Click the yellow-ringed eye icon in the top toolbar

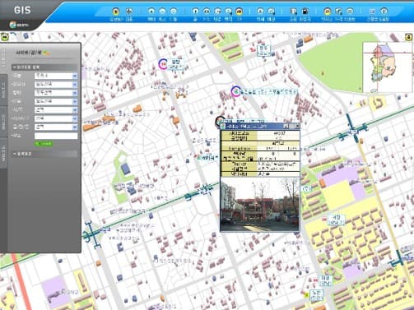click(x=240, y=11)
